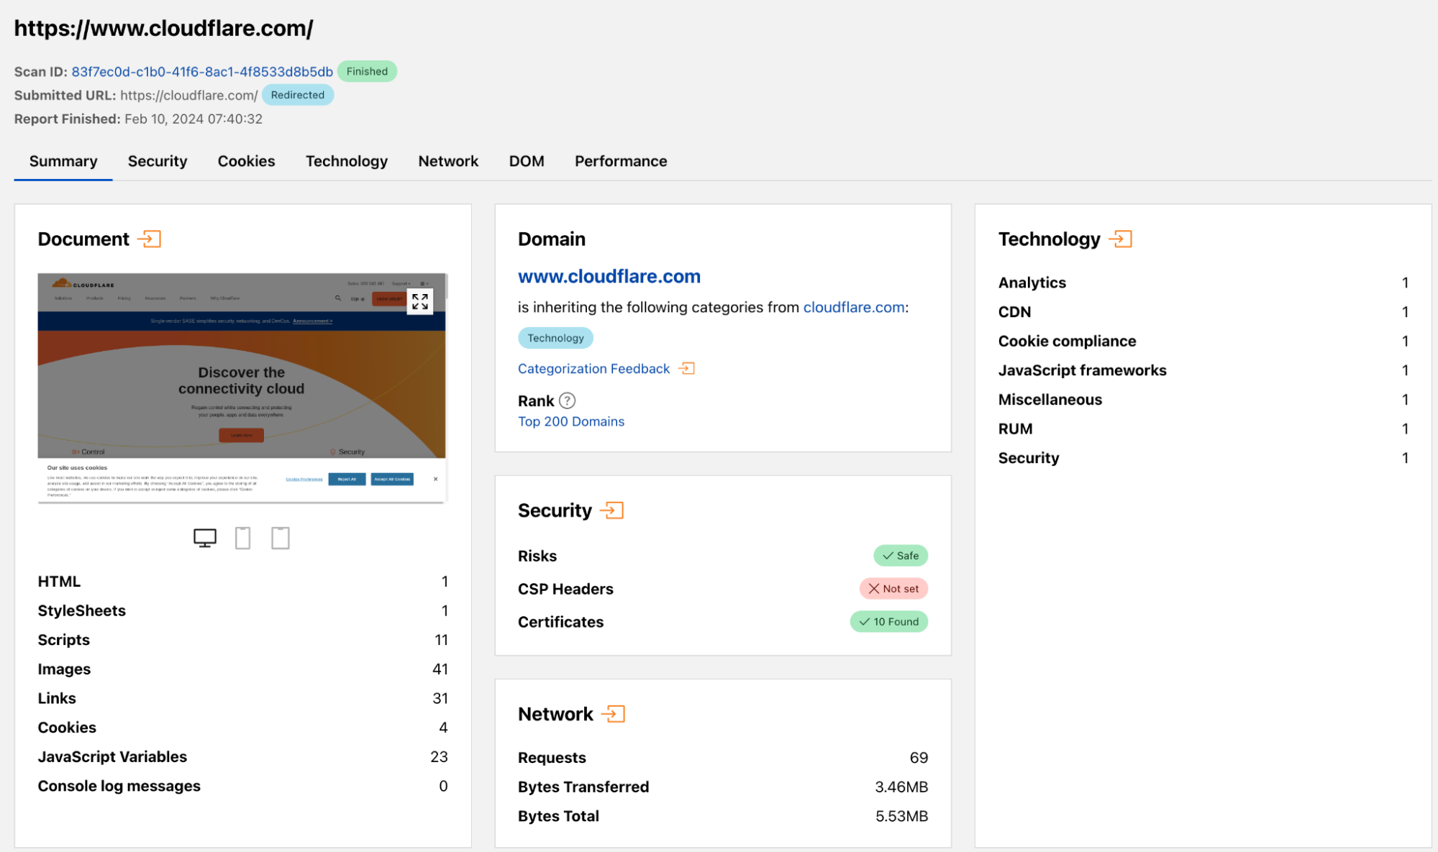Click the desktop view icon in Document
The height and width of the screenshot is (852, 1438).
(x=204, y=536)
